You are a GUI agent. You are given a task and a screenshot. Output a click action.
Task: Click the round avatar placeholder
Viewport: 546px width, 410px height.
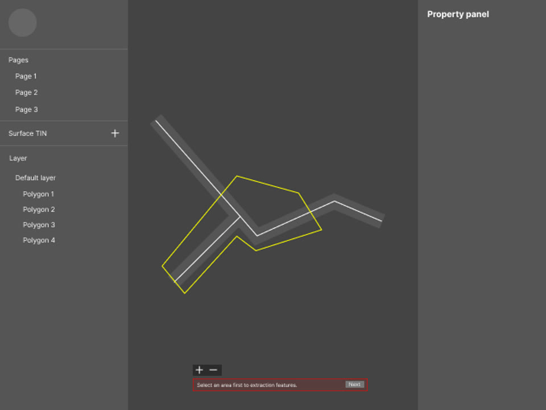click(x=23, y=23)
